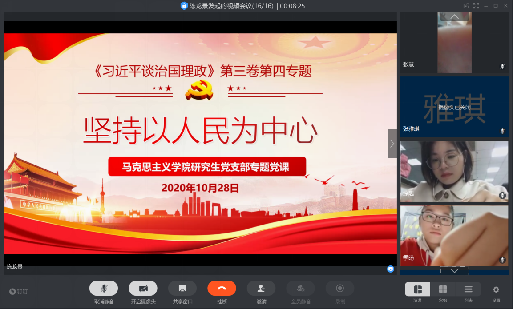Mute all members with 全员静音
The height and width of the screenshot is (309, 513).
pyautogui.click(x=300, y=289)
